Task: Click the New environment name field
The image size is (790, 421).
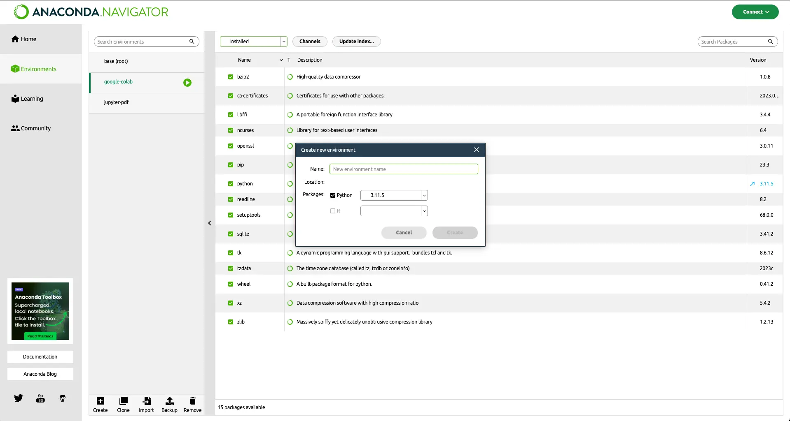Action: pos(404,169)
